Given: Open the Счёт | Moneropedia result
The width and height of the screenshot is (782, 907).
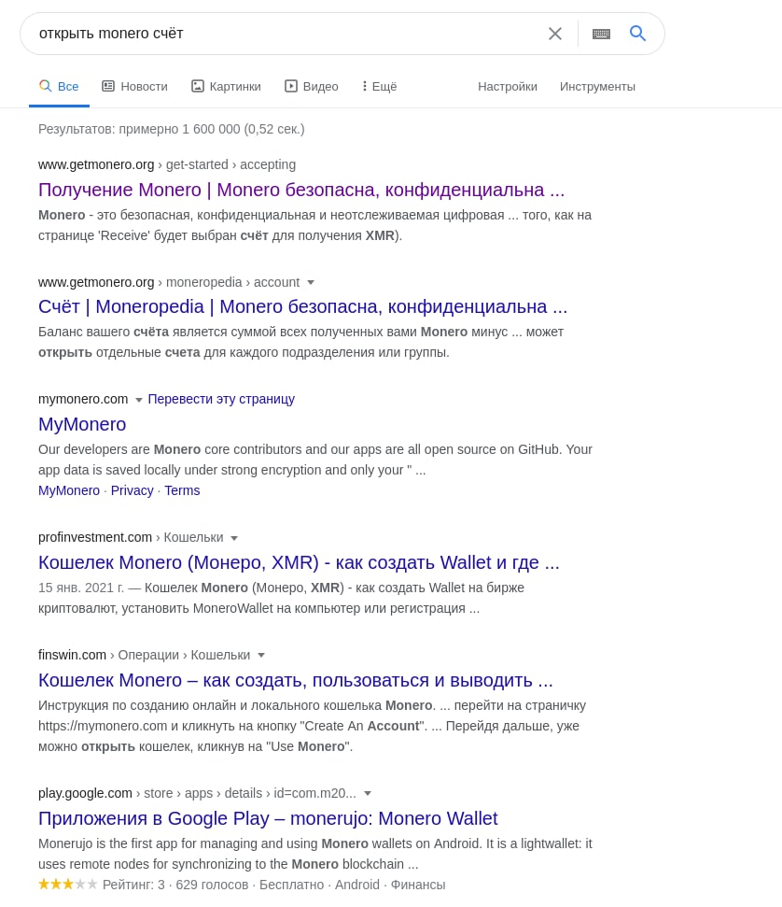Looking at the screenshot, I should coord(303,306).
